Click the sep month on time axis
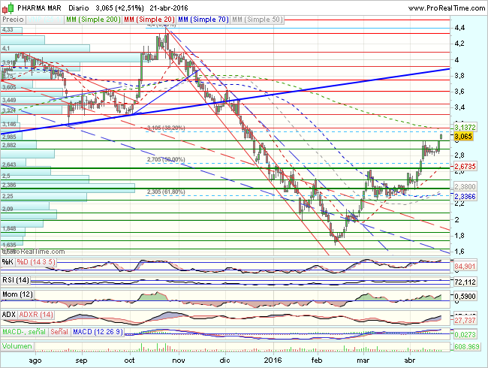The height and width of the screenshot is (368, 488). pos(81,360)
